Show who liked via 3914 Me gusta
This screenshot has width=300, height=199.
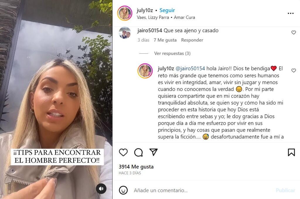[136, 167]
